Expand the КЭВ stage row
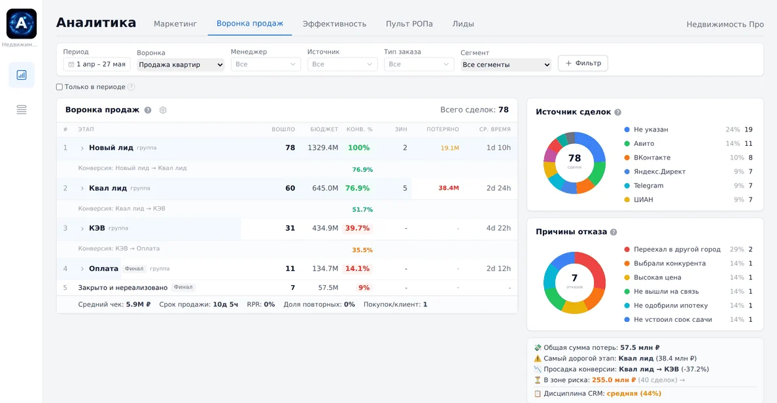Screen dimensions: 777x403 82,228
